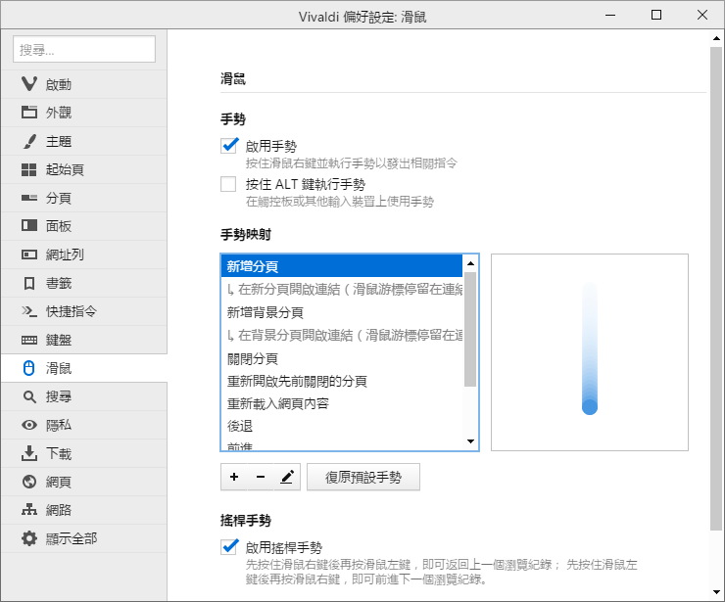The width and height of the screenshot is (725, 602).
Task: Click the download icon beside 下載
Action: pyautogui.click(x=29, y=453)
